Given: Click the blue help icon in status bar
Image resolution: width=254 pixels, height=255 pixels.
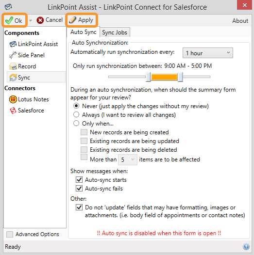Looking at the screenshot, I should [x=246, y=247].
